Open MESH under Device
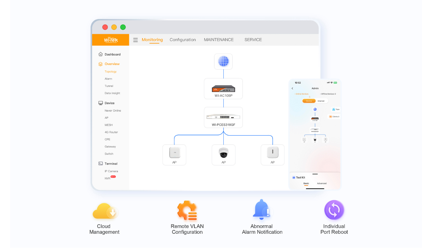Screen dimensions: 422x250 click(109, 125)
